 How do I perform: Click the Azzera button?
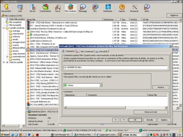tap(161, 87)
